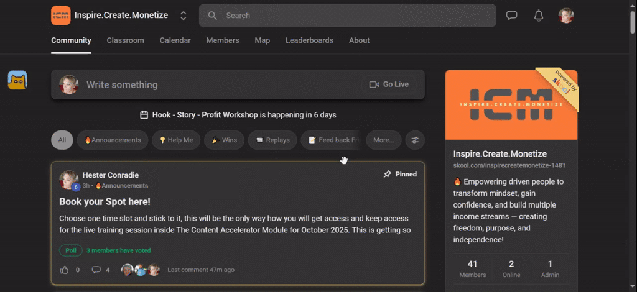Filter posts by Replays
The height and width of the screenshot is (292, 637).
272,140
